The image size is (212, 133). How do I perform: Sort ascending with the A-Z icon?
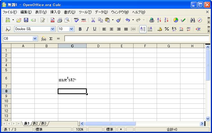point(159,20)
